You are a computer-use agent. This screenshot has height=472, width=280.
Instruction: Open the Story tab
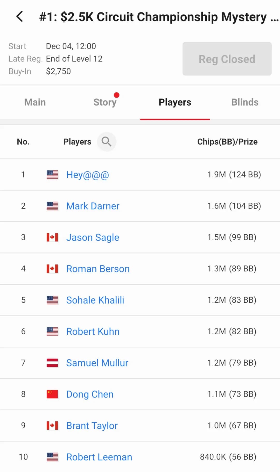click(105, 102)
